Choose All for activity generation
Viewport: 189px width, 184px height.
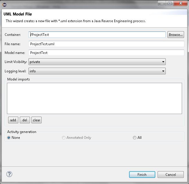[x=134, y=138]
